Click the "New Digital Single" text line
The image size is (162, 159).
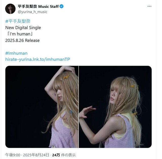(x=23, y=28)
